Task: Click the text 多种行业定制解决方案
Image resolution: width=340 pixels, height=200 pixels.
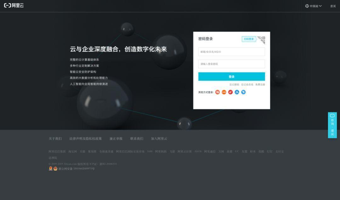Action: point(84,66)
